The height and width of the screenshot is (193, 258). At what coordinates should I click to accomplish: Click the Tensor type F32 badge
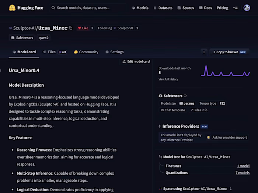[x=212, y=104]
